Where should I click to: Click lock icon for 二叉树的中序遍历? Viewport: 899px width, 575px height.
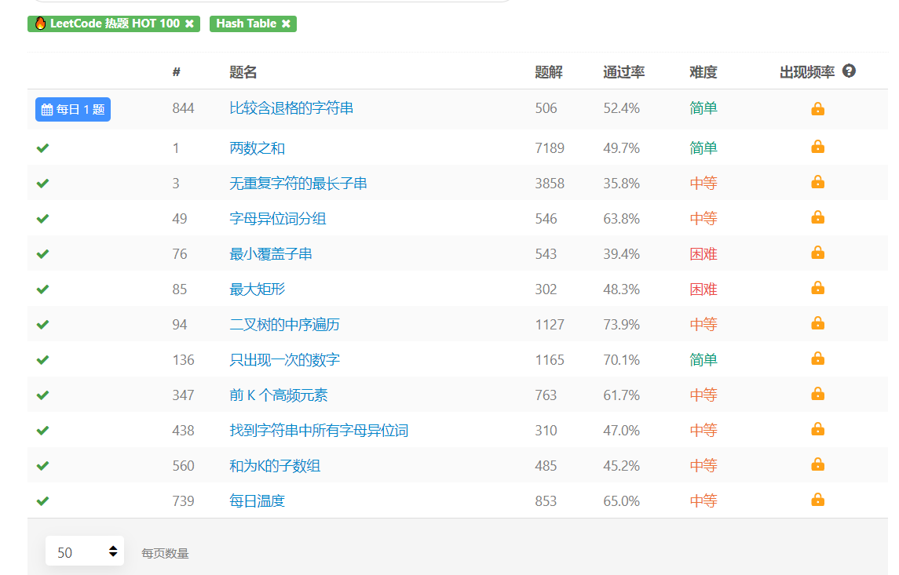817,323
